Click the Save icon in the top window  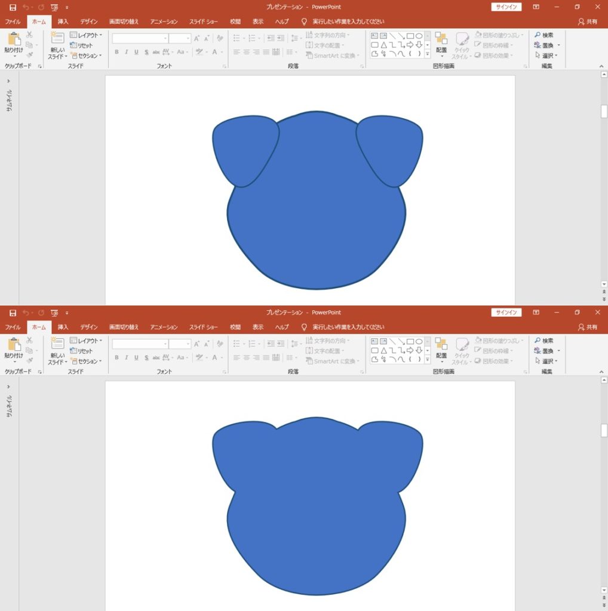[x=13, y=7]
